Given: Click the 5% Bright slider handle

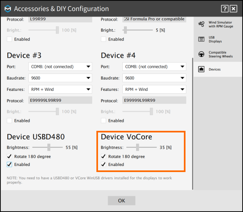Looking at the screenshot, I should pos(126,30).
